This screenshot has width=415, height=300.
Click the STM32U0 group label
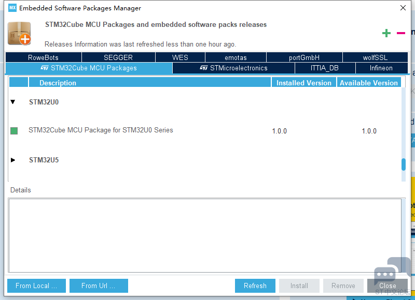click(44, 102)
